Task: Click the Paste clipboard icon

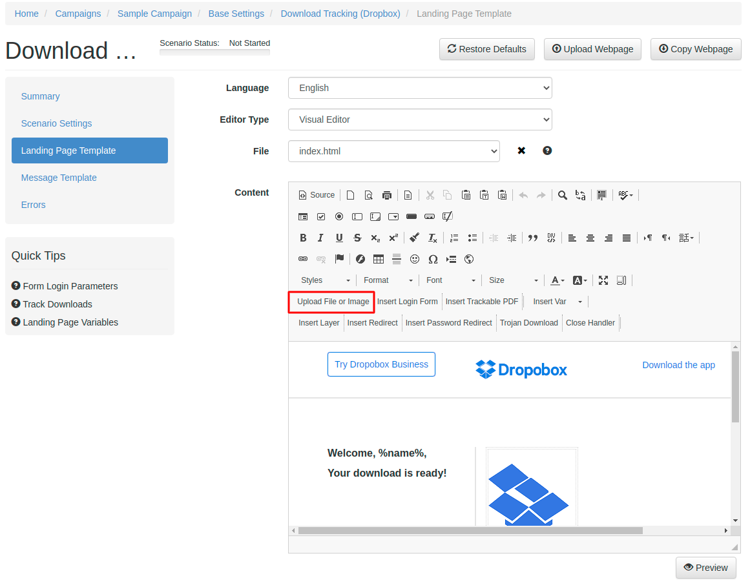Action: (466, 195)
